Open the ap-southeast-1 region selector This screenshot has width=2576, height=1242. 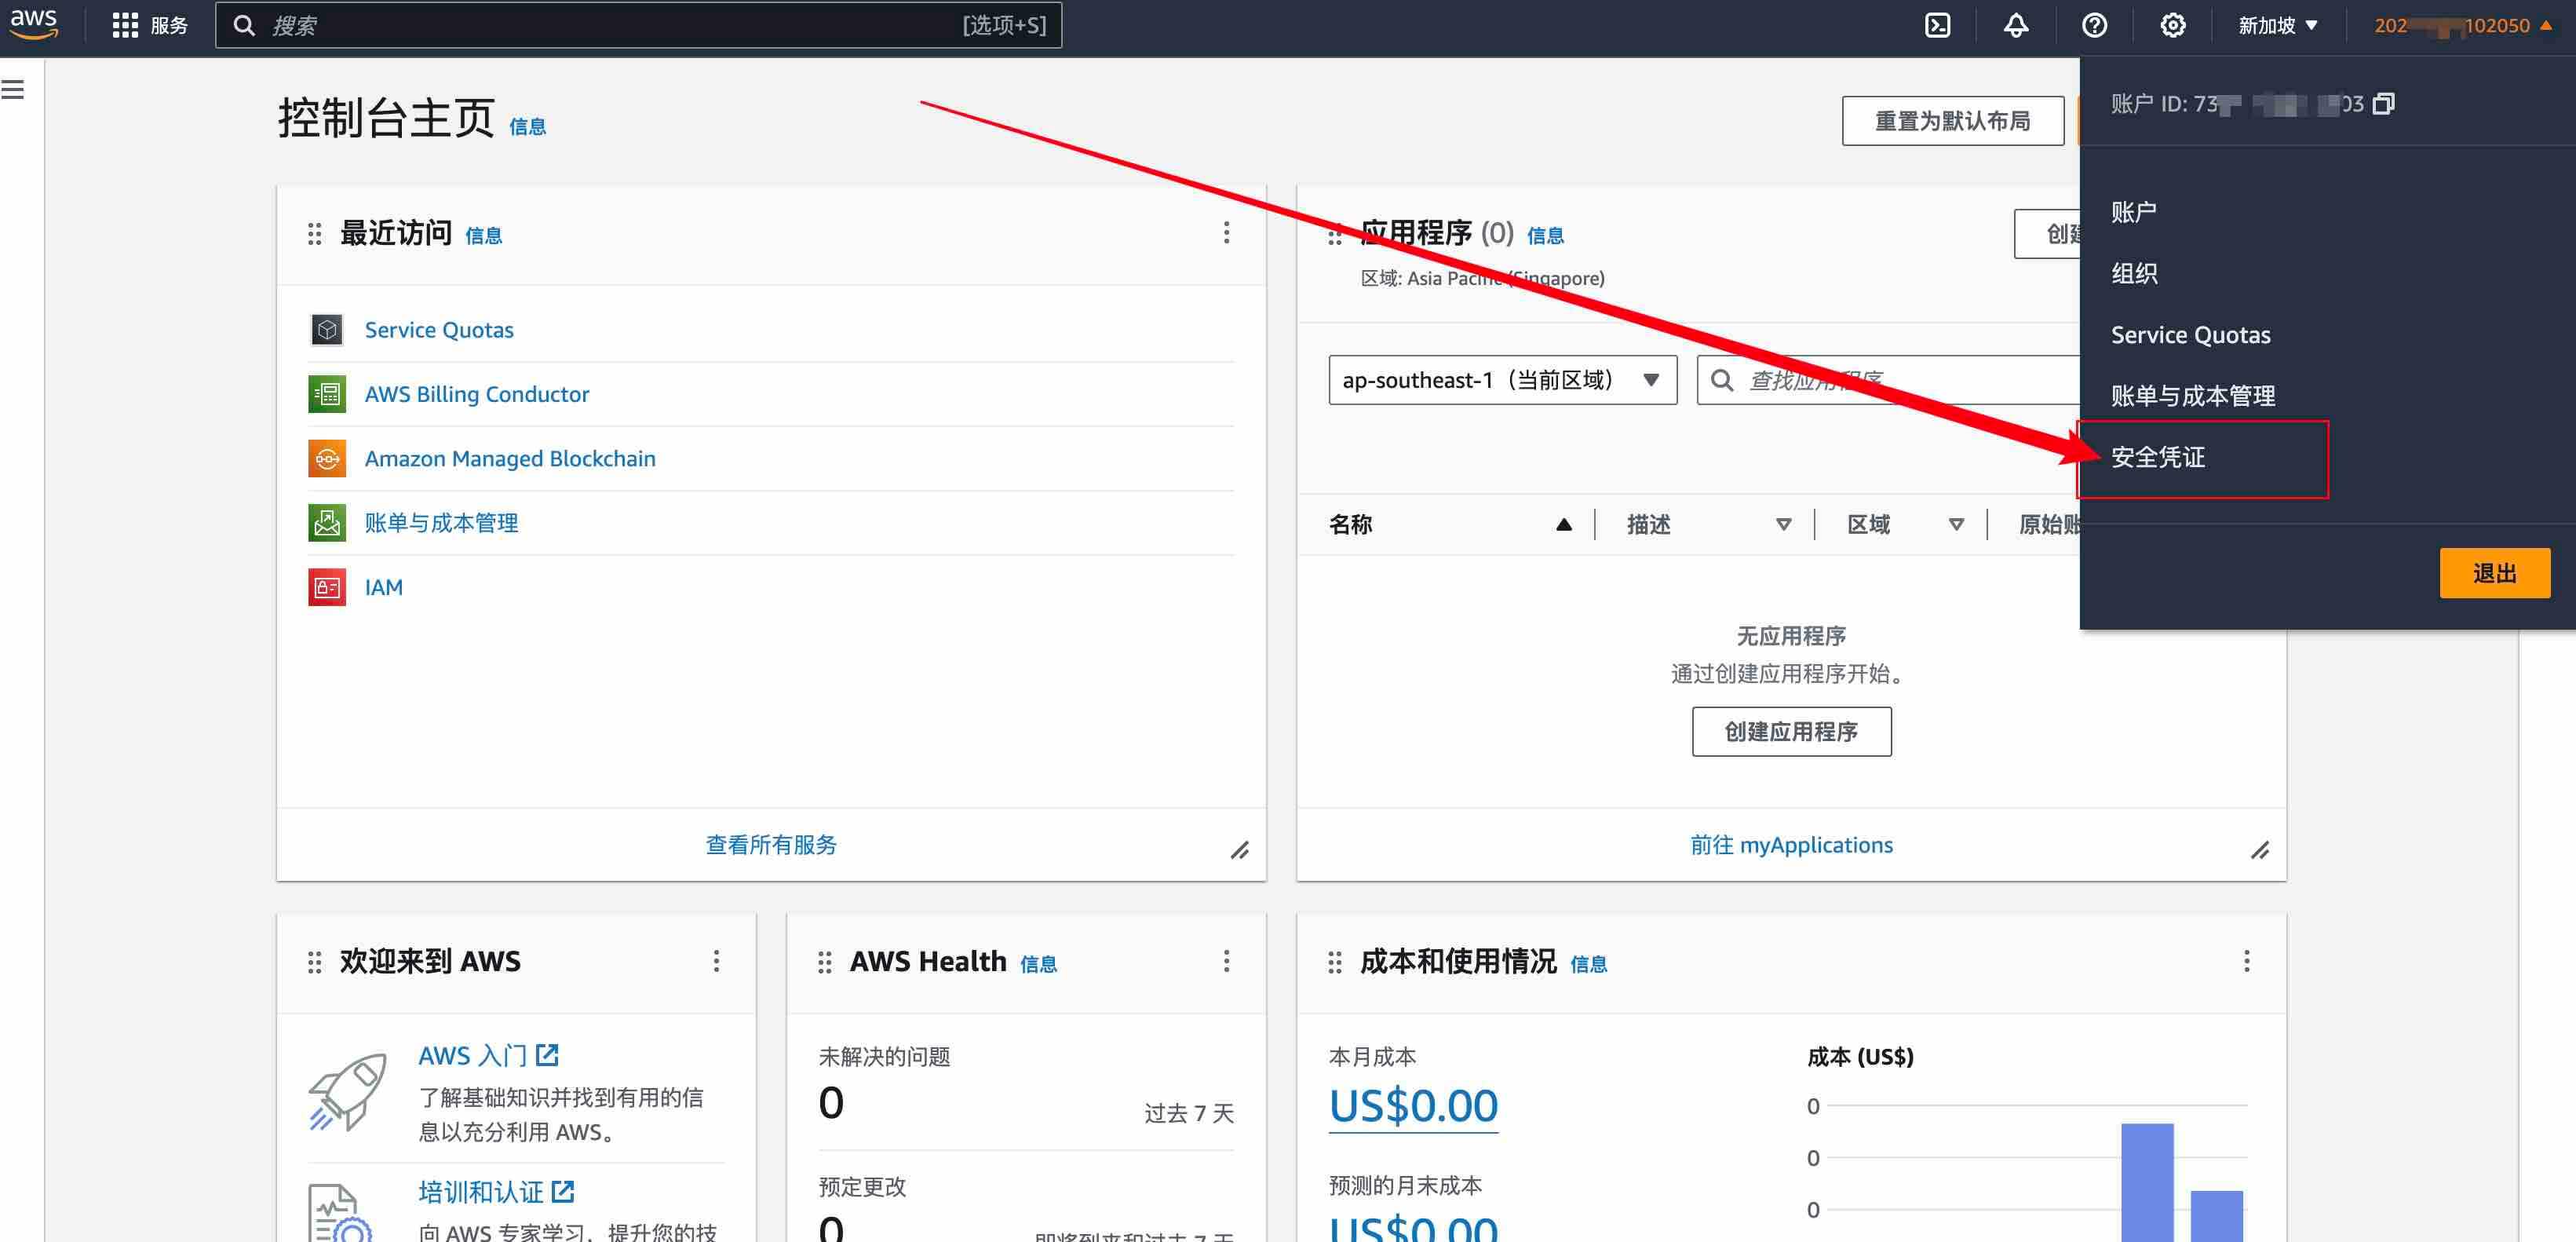pos(1502,380)
